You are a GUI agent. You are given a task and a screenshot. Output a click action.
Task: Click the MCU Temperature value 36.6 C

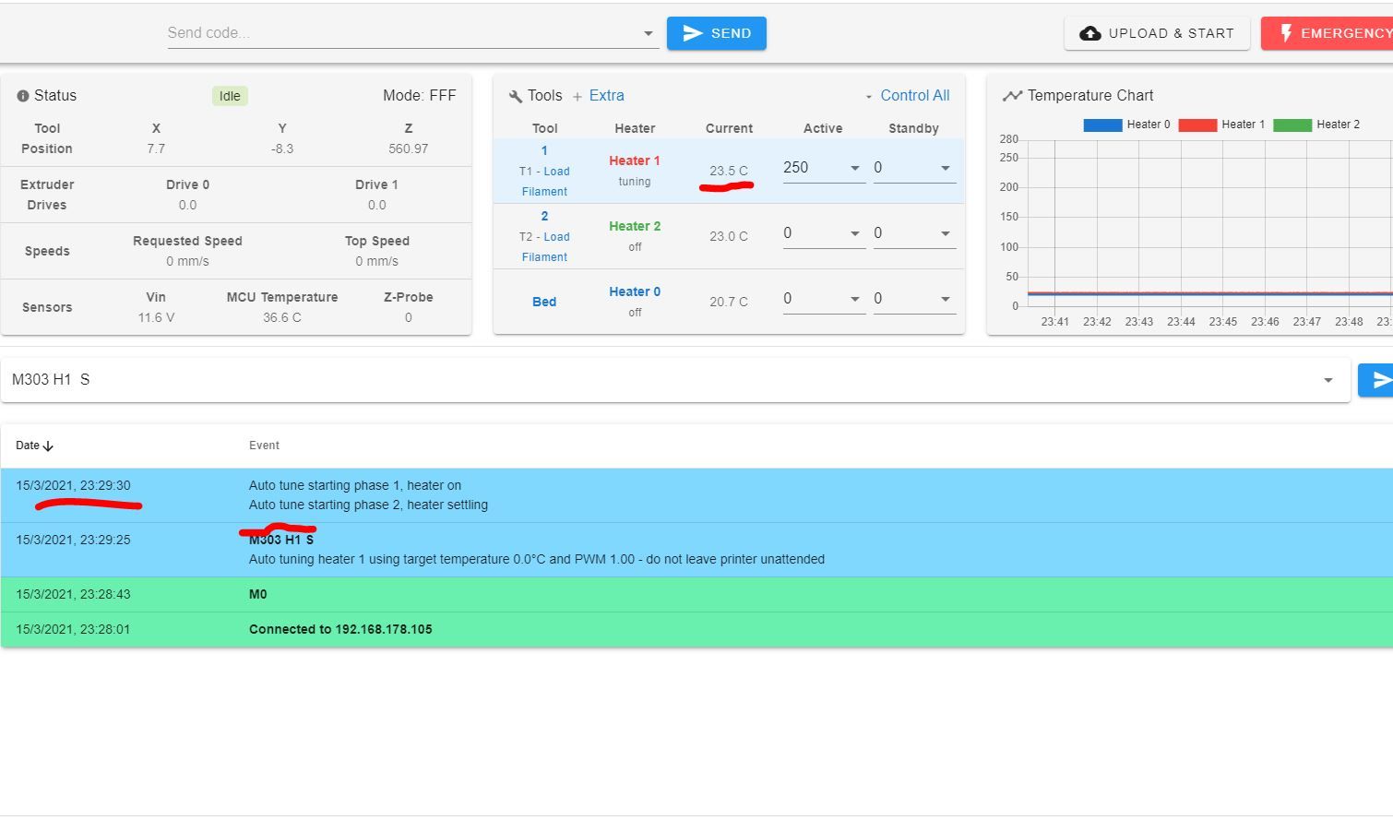282,317
